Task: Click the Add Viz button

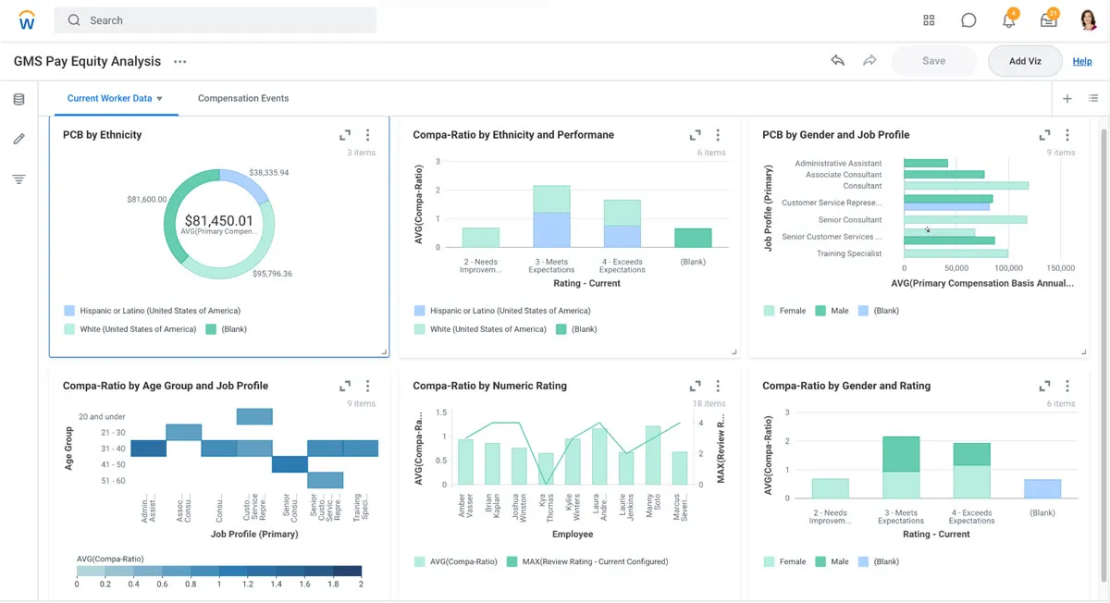Action: (x=1025, y=60)
